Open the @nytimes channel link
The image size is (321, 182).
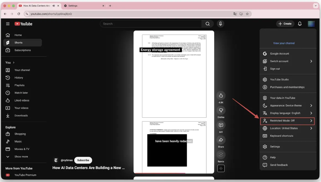coord(66,160)
